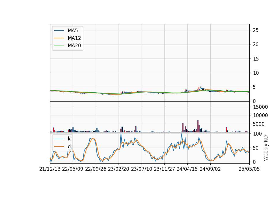Click the price axis value 10
Screen dimensions: 277x199
coord(256,73)
